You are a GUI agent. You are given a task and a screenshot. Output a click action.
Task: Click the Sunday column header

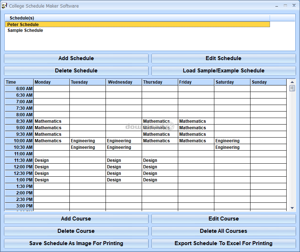tap(269, 82)
